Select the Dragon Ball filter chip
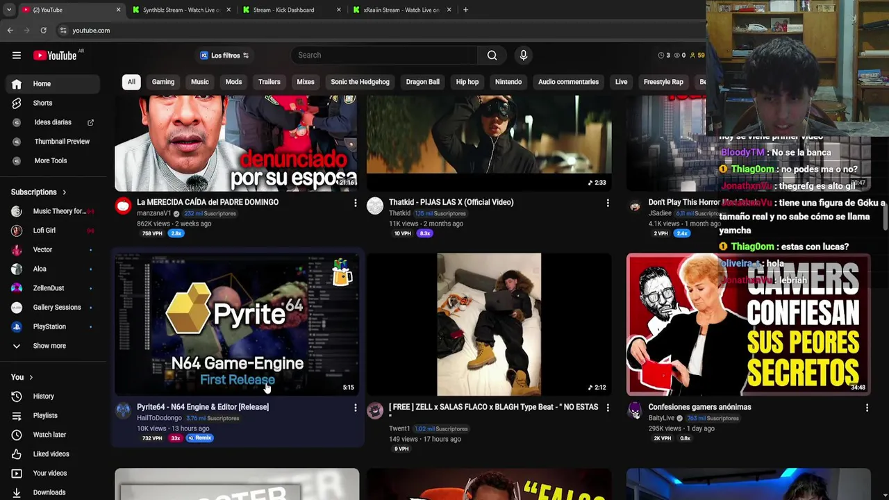Viewport: 889px width, 500px height. coord(423,82)
